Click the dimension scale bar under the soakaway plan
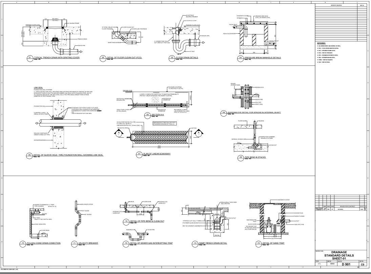 click(x=159, y=146)
